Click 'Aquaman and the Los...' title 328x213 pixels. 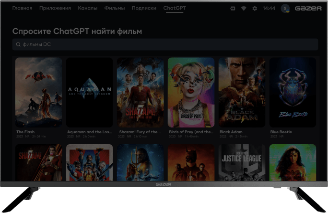90,132
